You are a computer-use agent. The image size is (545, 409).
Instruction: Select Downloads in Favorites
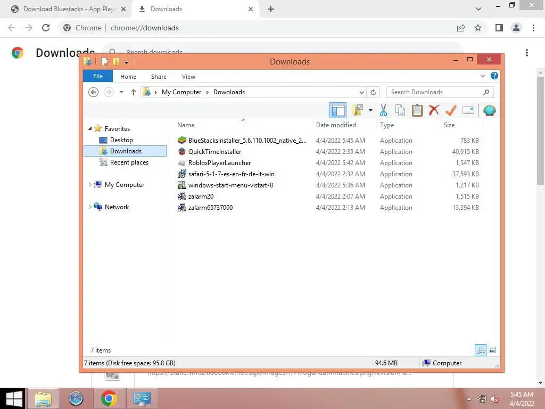tap(126, 151)
